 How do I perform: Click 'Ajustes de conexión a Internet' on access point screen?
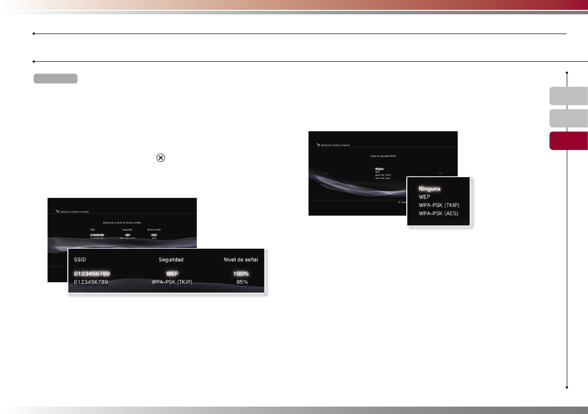[75, 212]
